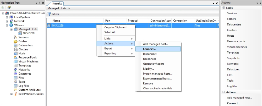
Task: Sort by the Protocol column header
Action: 138,21
